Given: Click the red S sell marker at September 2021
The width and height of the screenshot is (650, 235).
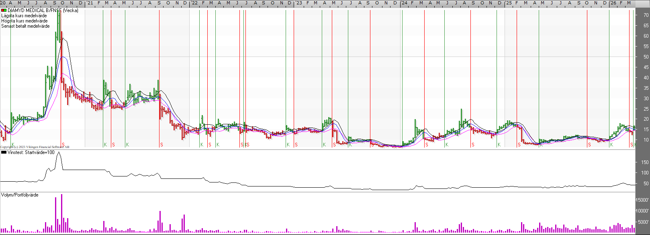Looking at the screenshot, I should 161,145.
